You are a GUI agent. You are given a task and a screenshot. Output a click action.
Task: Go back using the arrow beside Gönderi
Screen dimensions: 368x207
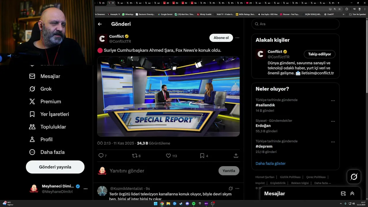(100, 24)
